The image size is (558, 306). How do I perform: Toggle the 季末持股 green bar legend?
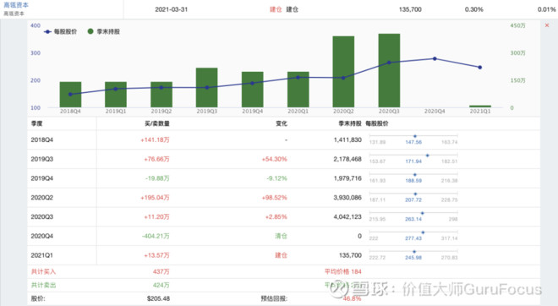coord(104,31)
